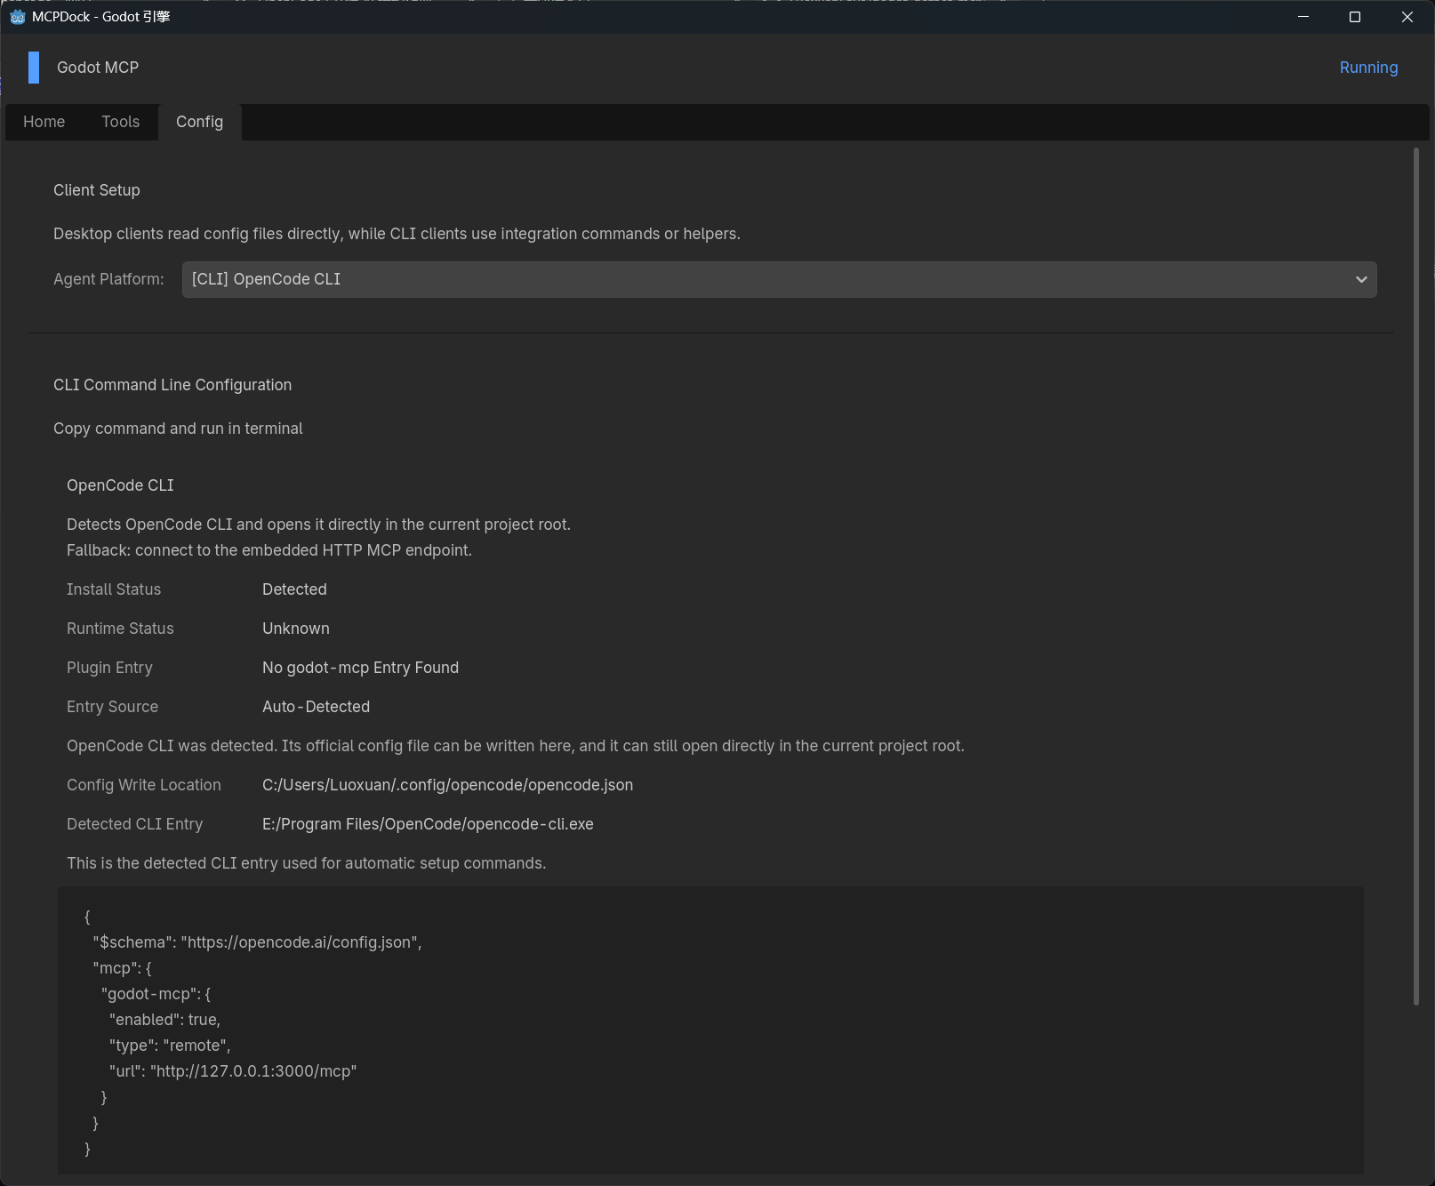Click the Runtime Status label
The width and height of the screenshot is (1435, 1186).
point(120,629)
